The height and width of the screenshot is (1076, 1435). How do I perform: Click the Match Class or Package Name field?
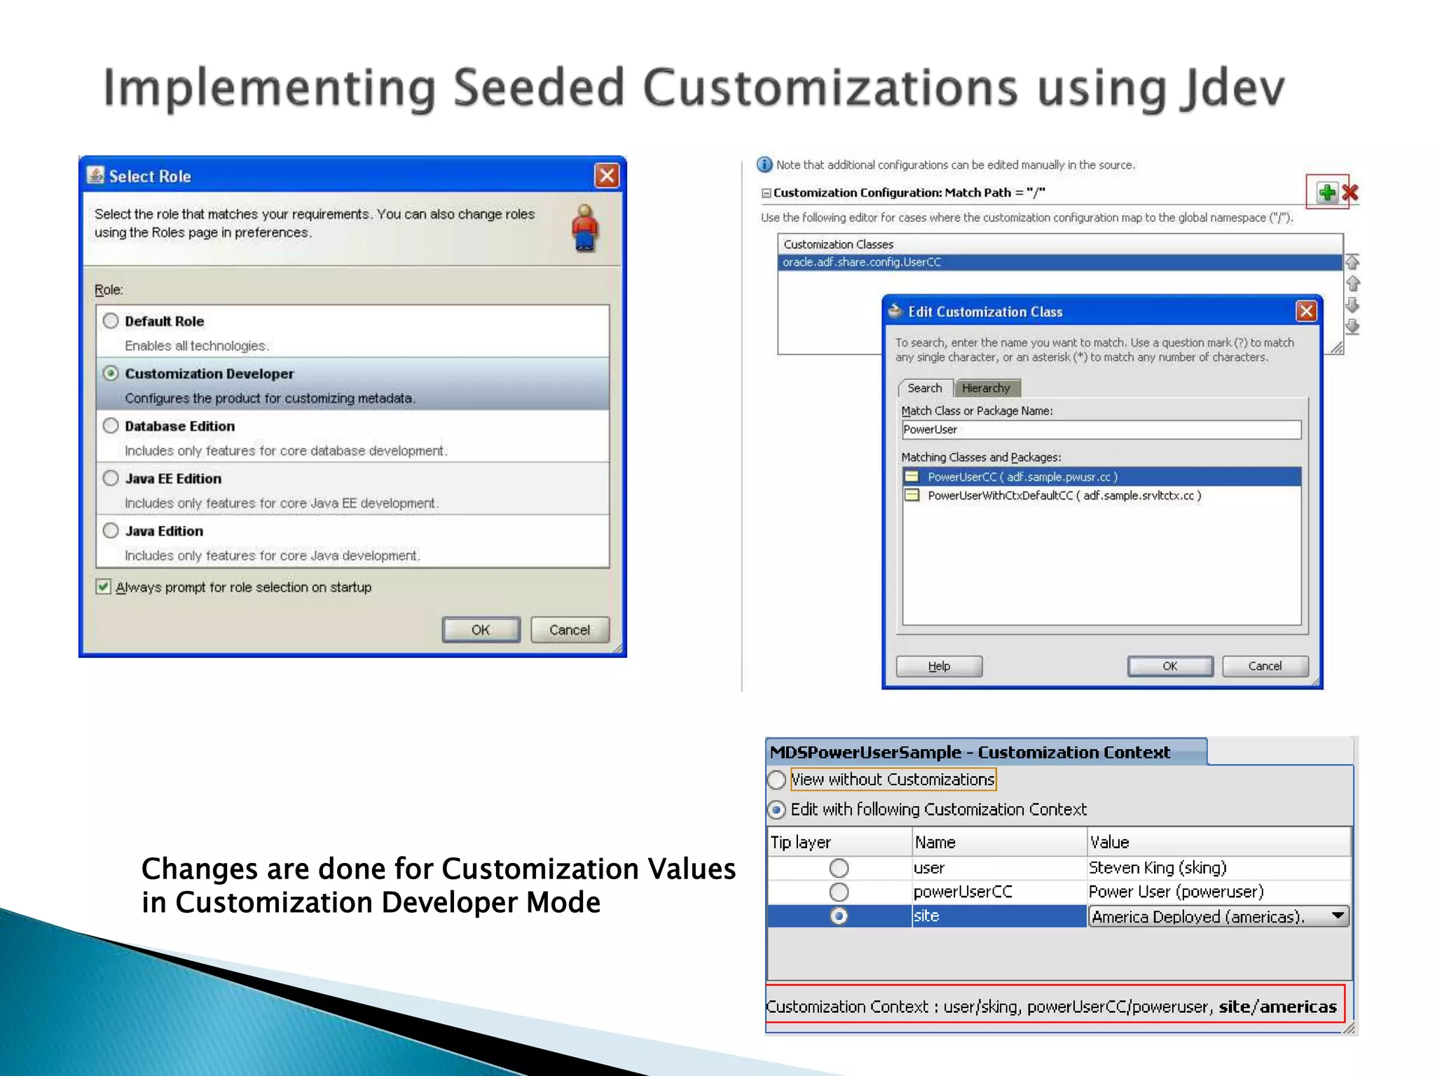tap(1101, 429)
